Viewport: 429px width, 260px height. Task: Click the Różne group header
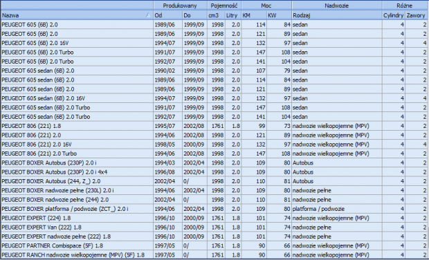(x=405, y=6)
